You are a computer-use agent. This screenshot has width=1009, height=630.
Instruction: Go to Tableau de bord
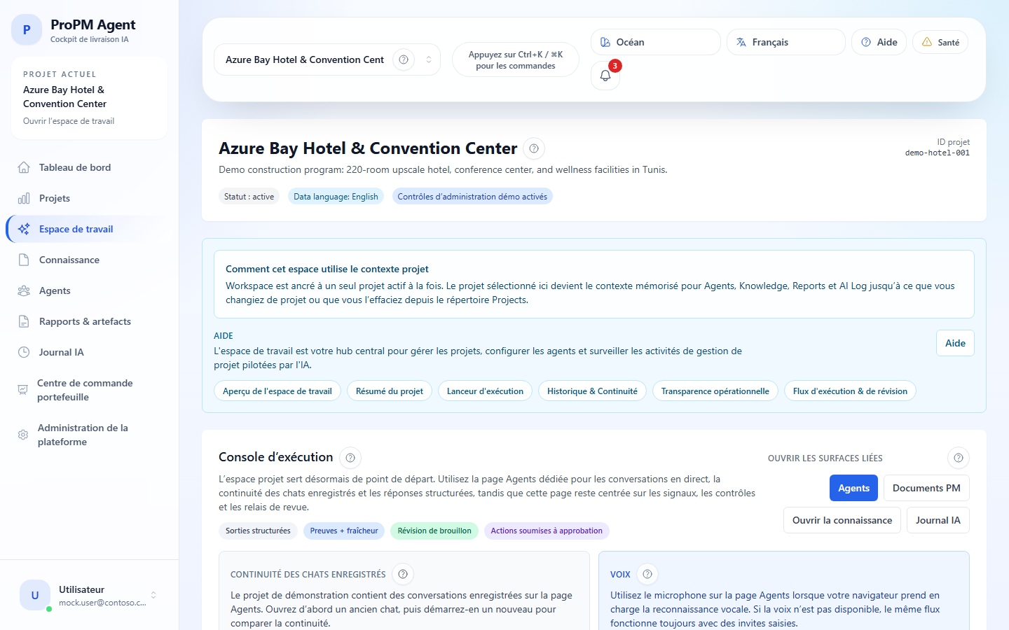coord(74,167)
